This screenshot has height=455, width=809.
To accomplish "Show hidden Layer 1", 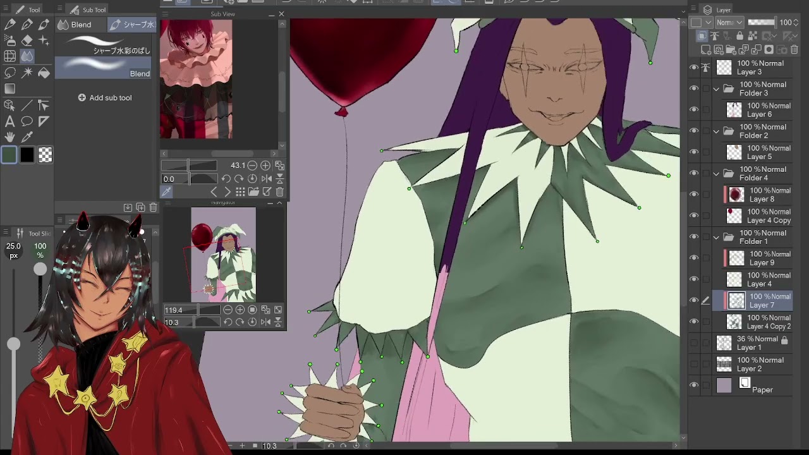I will [x=694, y=343].
